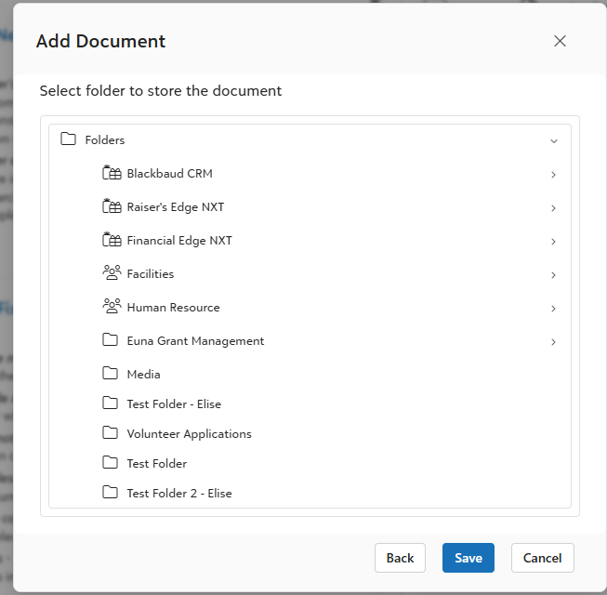
Task: Select the Volunteer Applications folder
Action: [189, 433]
